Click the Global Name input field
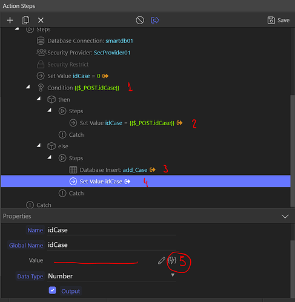This screenshot has width=295, height=302. 111,245
